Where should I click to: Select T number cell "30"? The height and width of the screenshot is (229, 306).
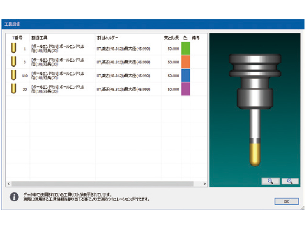(x=25, y=89)
